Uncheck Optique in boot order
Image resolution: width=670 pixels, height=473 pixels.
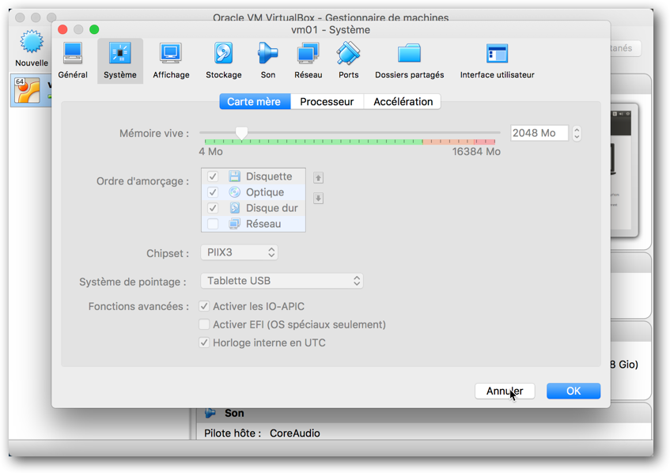(x=213, y=192)
